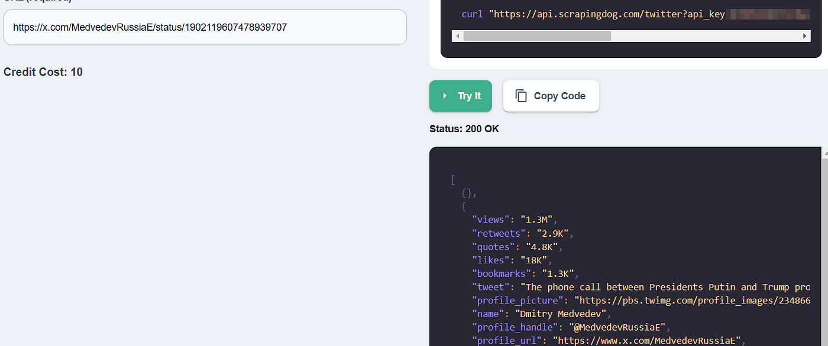Click the Status: 200 OK text
Screen dimensions: 828x346
coord(464,129)
